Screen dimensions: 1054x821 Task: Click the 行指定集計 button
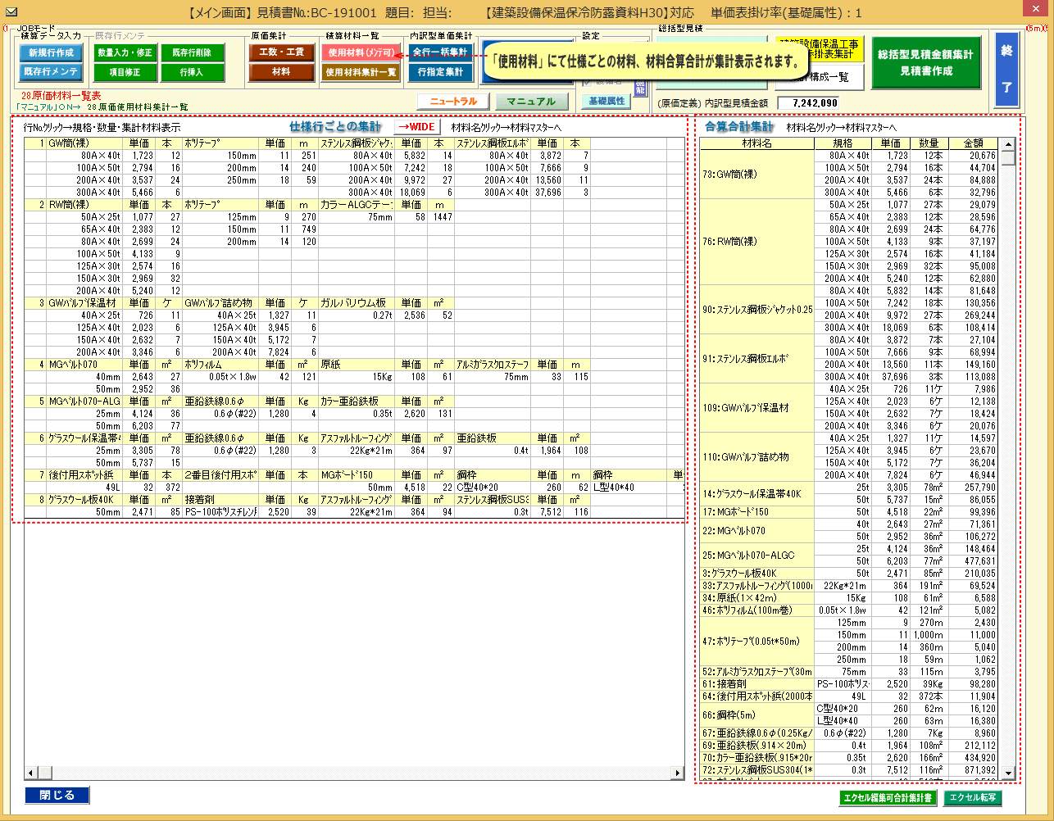440,72
